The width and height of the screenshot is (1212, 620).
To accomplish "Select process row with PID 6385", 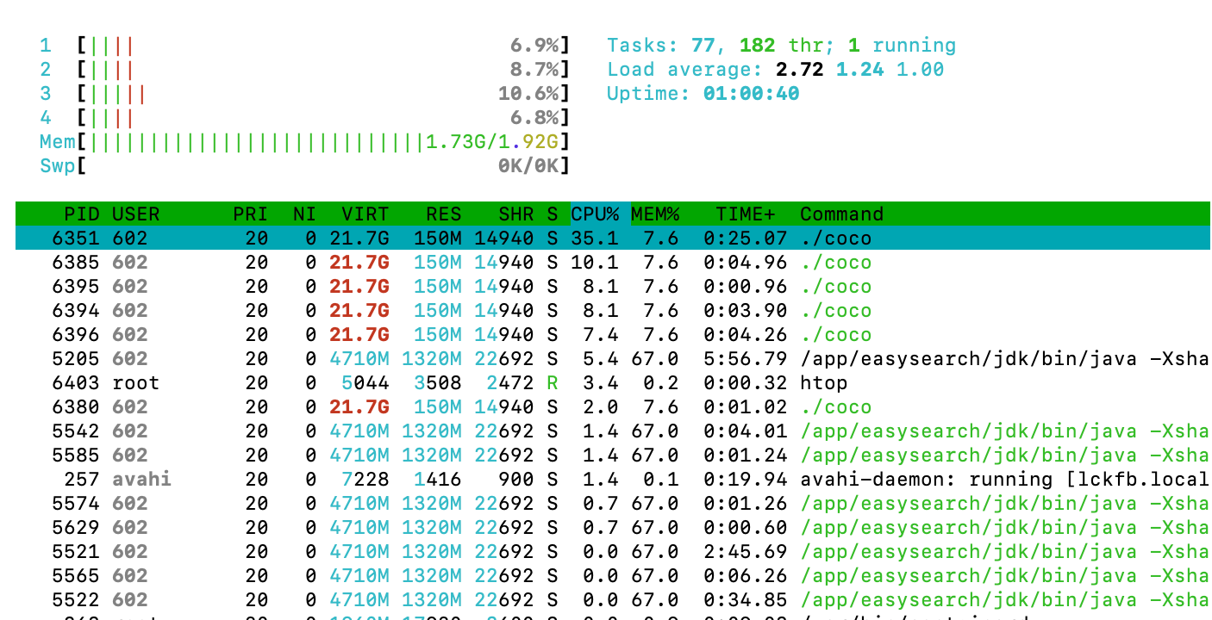I will pyautogui.click(x=613, y=262).
